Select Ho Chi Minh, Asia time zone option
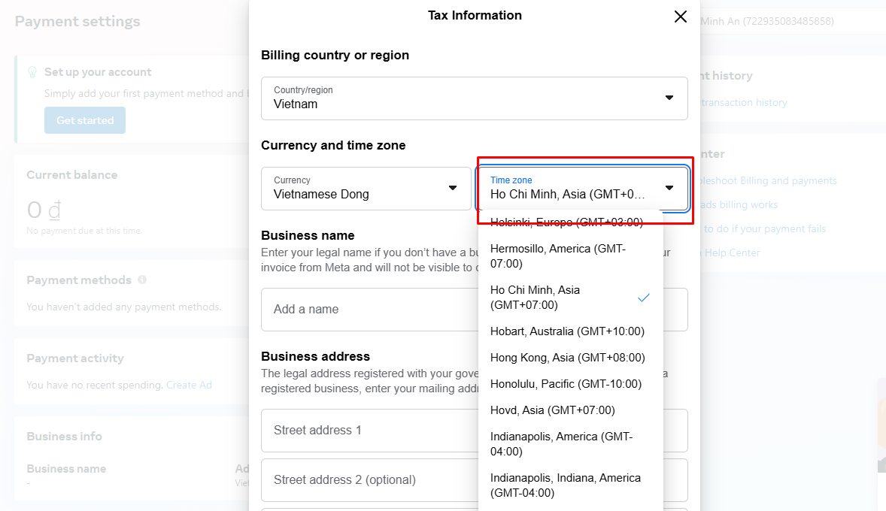The image size is (886, 511). point(570,297)
